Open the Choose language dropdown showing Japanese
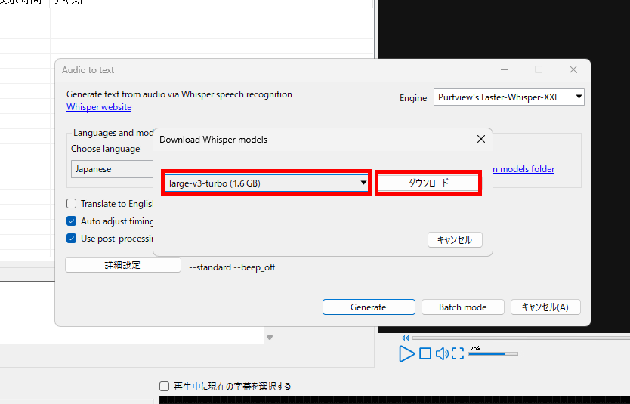Screen dimensions: 630x404 [112, 169]
